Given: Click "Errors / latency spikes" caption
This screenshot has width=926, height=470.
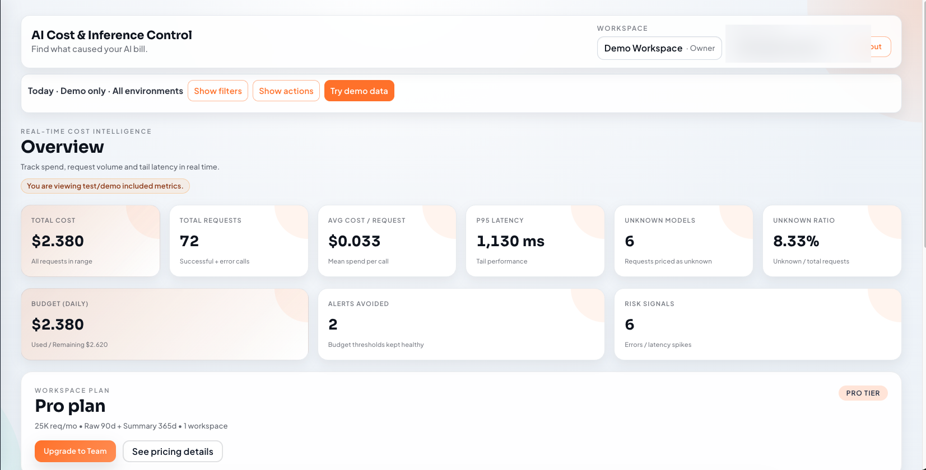Looking at the screenshot, I should pyautogui.click(x=658, y=345).
